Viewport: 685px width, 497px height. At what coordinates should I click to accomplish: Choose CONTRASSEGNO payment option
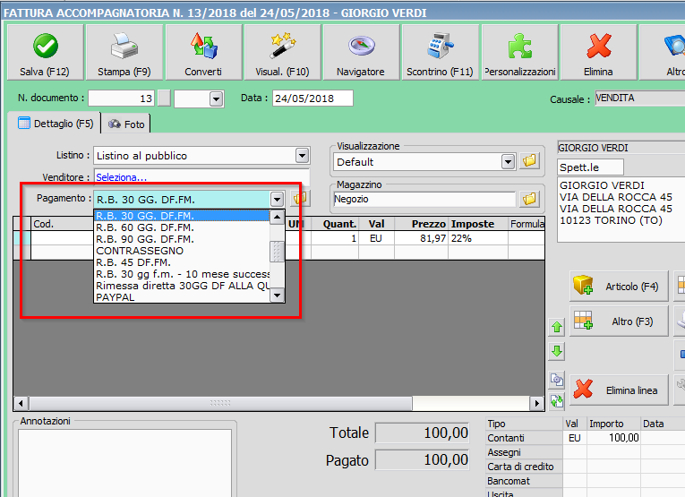pos(182,251)
